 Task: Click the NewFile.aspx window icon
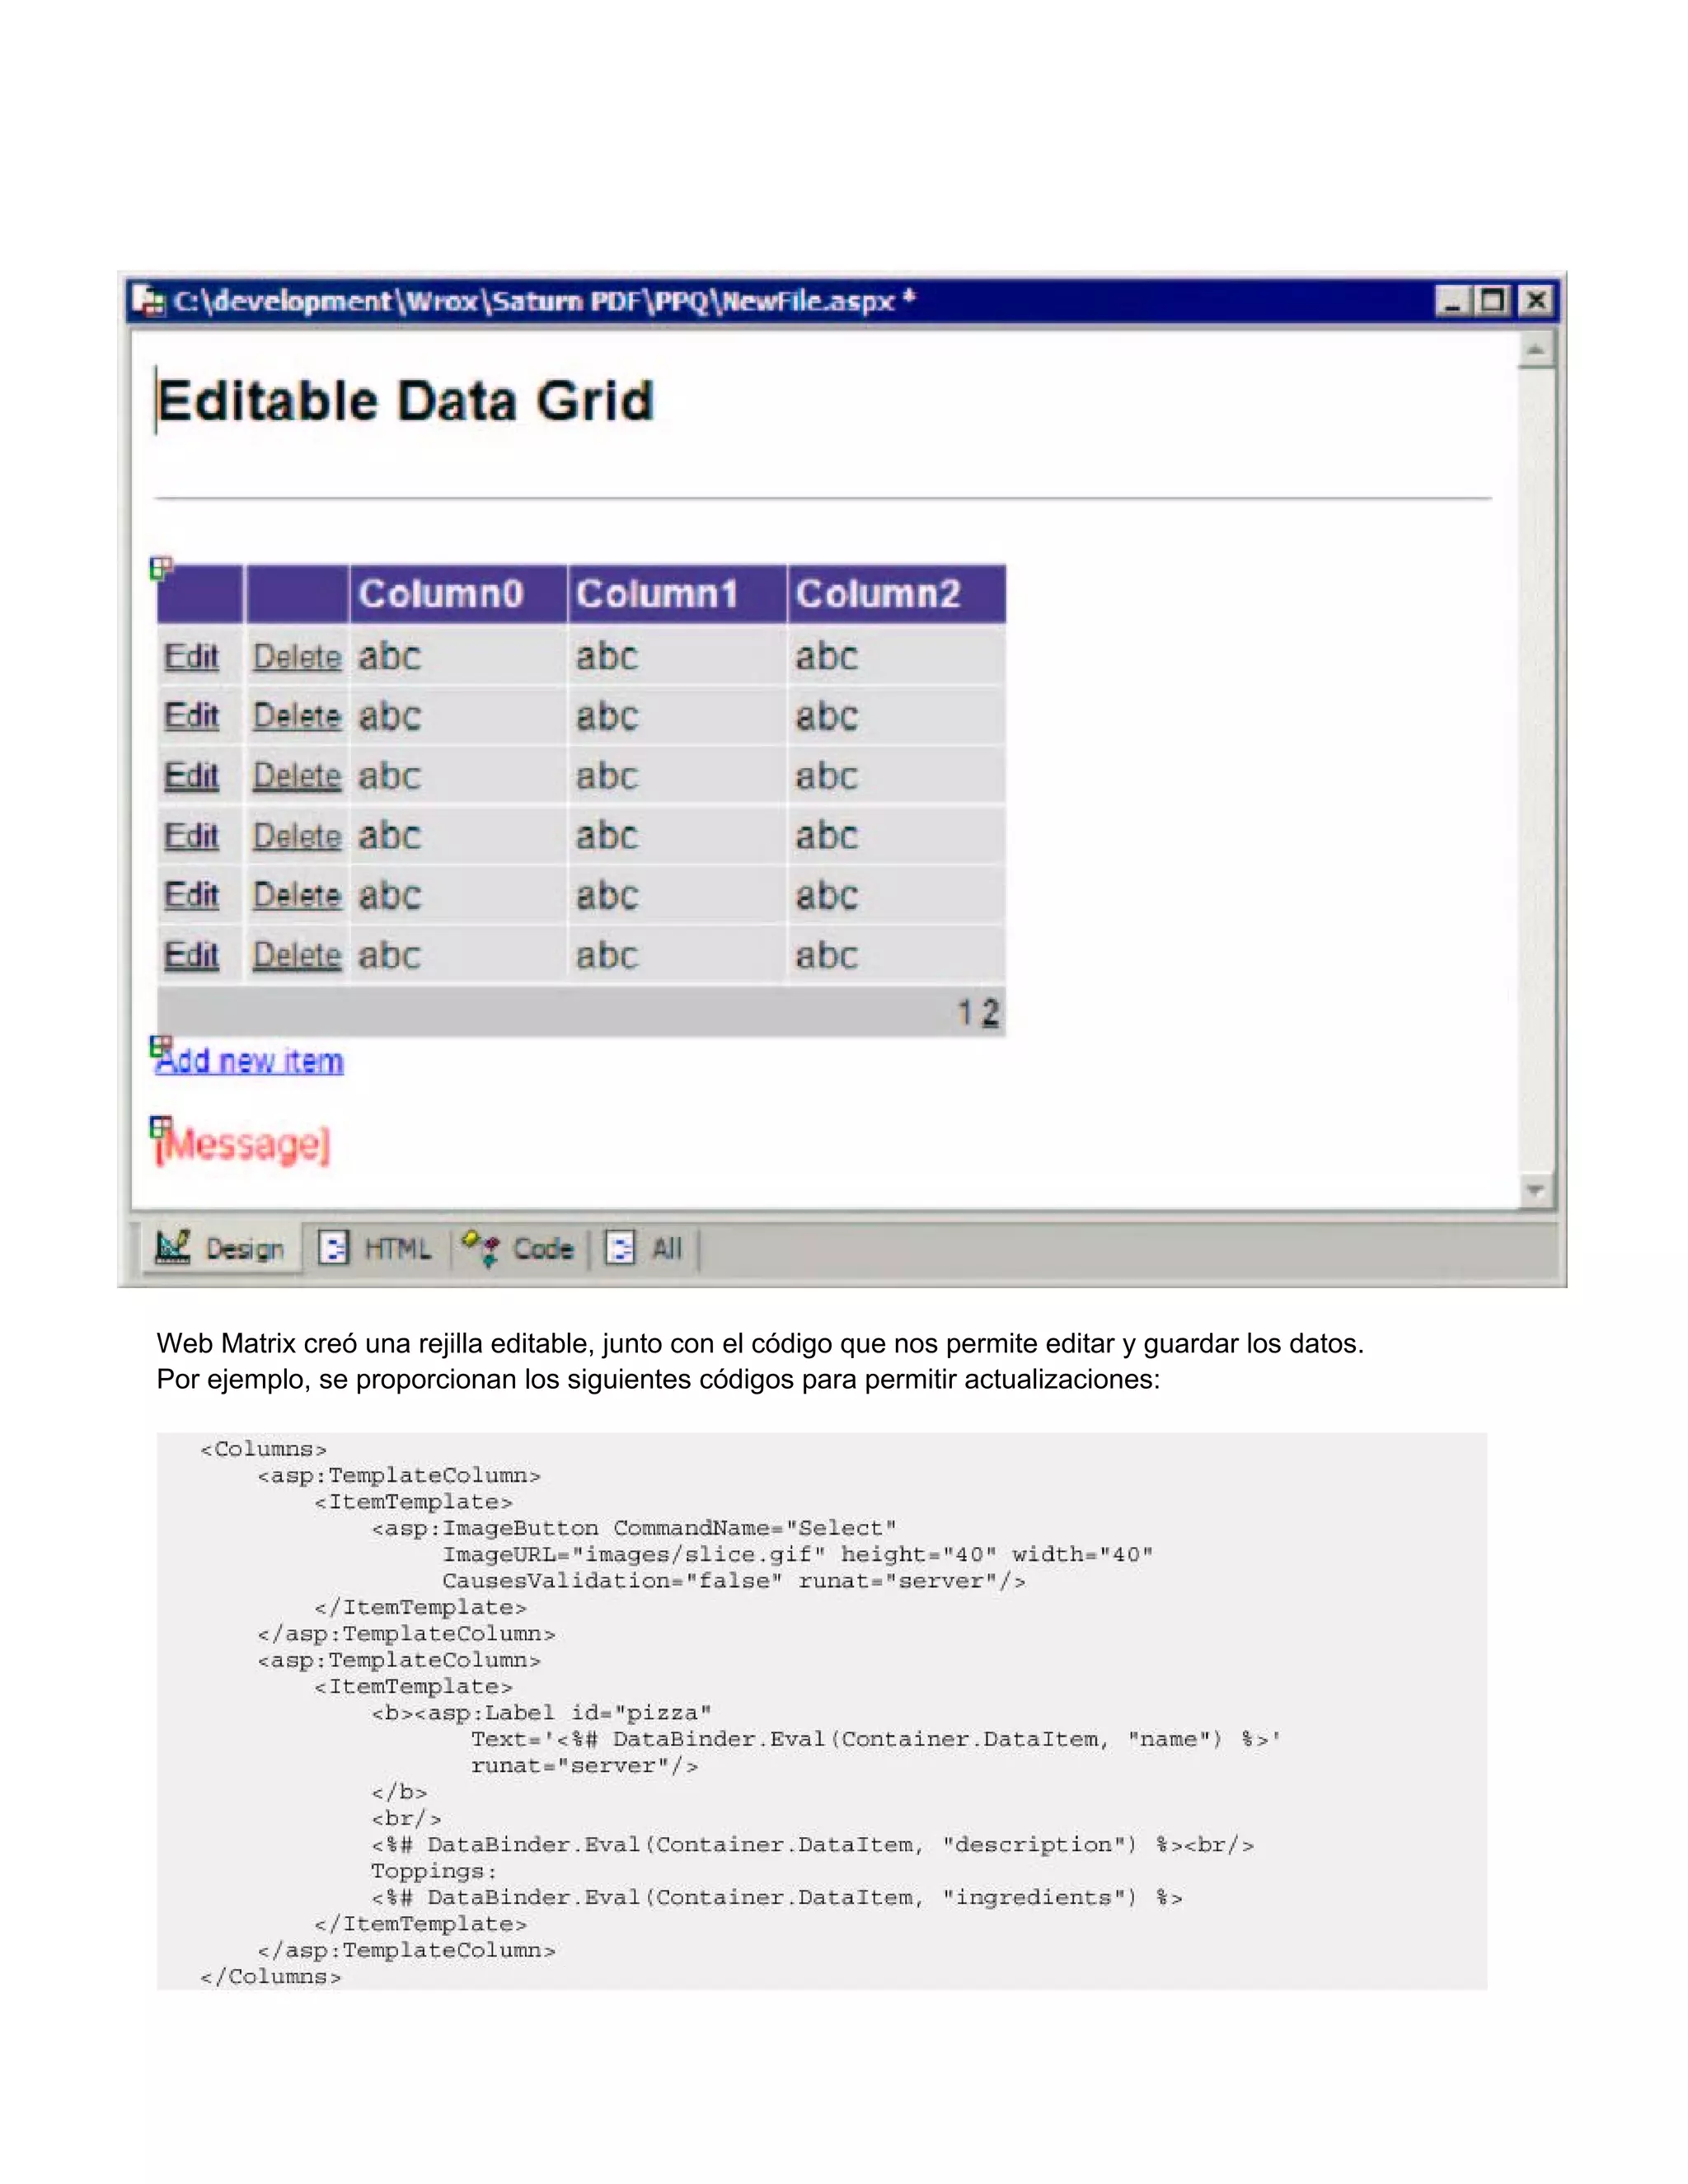[149, 301]
